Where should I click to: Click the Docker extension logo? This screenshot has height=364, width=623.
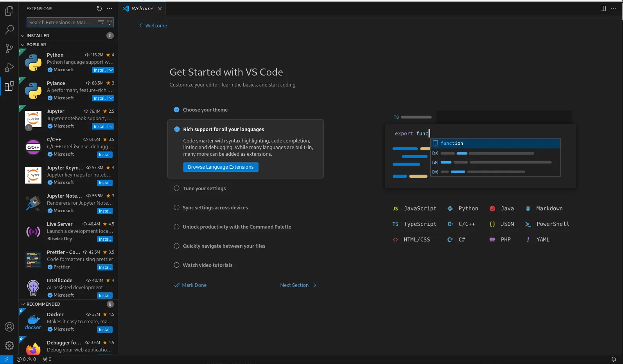[33, 322]
